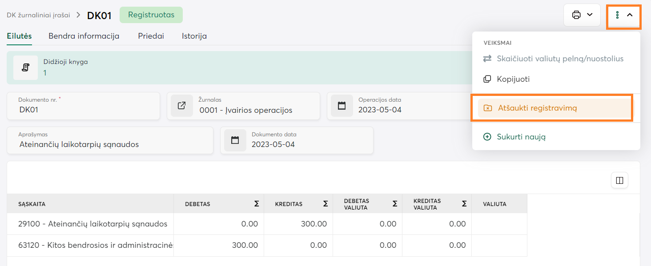Screen dimensions: 651x266
Task: Click the Aprašymas input field
Action: (x=109, y=144)
